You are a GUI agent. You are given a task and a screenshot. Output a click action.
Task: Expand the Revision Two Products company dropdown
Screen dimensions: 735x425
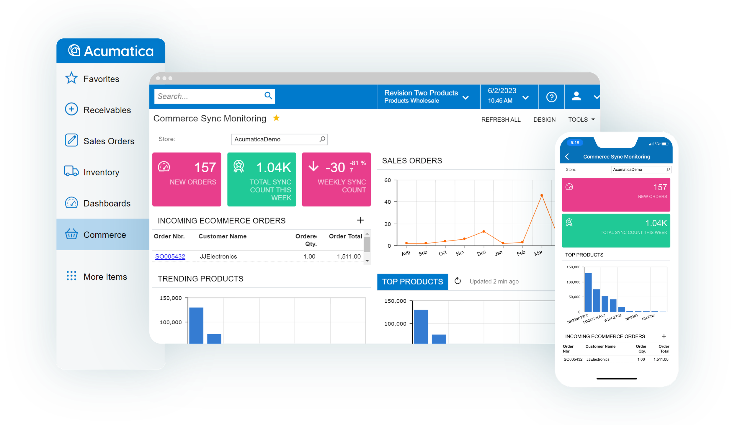(x=465, y=98)
